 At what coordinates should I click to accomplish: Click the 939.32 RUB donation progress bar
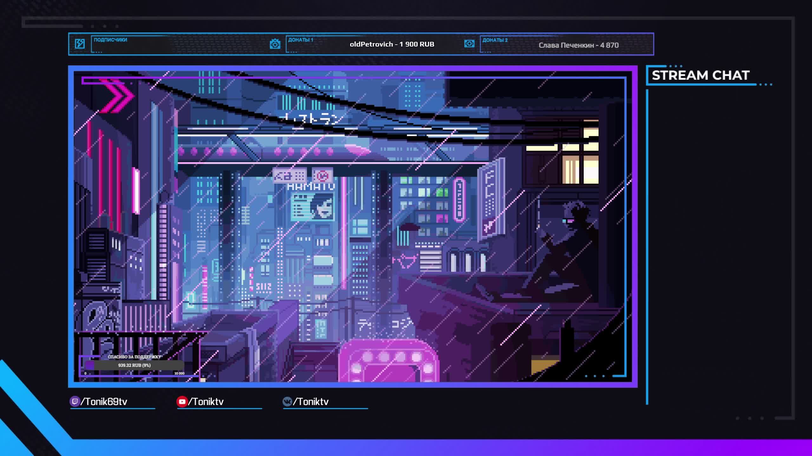(134, 365)
